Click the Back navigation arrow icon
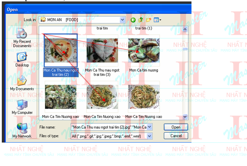This screenshot has height=166, width=247. coord(133,20)
